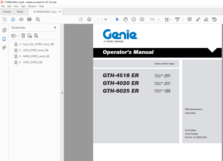223x161 pixels.
Task: Click the find current bookmark icon
Action: click(x=36, y=36)
